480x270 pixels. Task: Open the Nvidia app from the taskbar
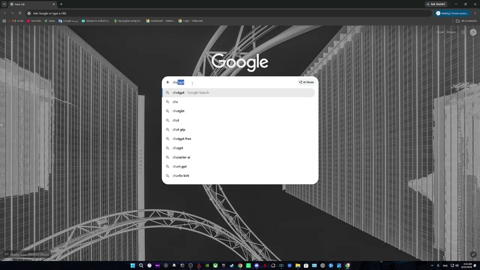(x=207, y=265)
